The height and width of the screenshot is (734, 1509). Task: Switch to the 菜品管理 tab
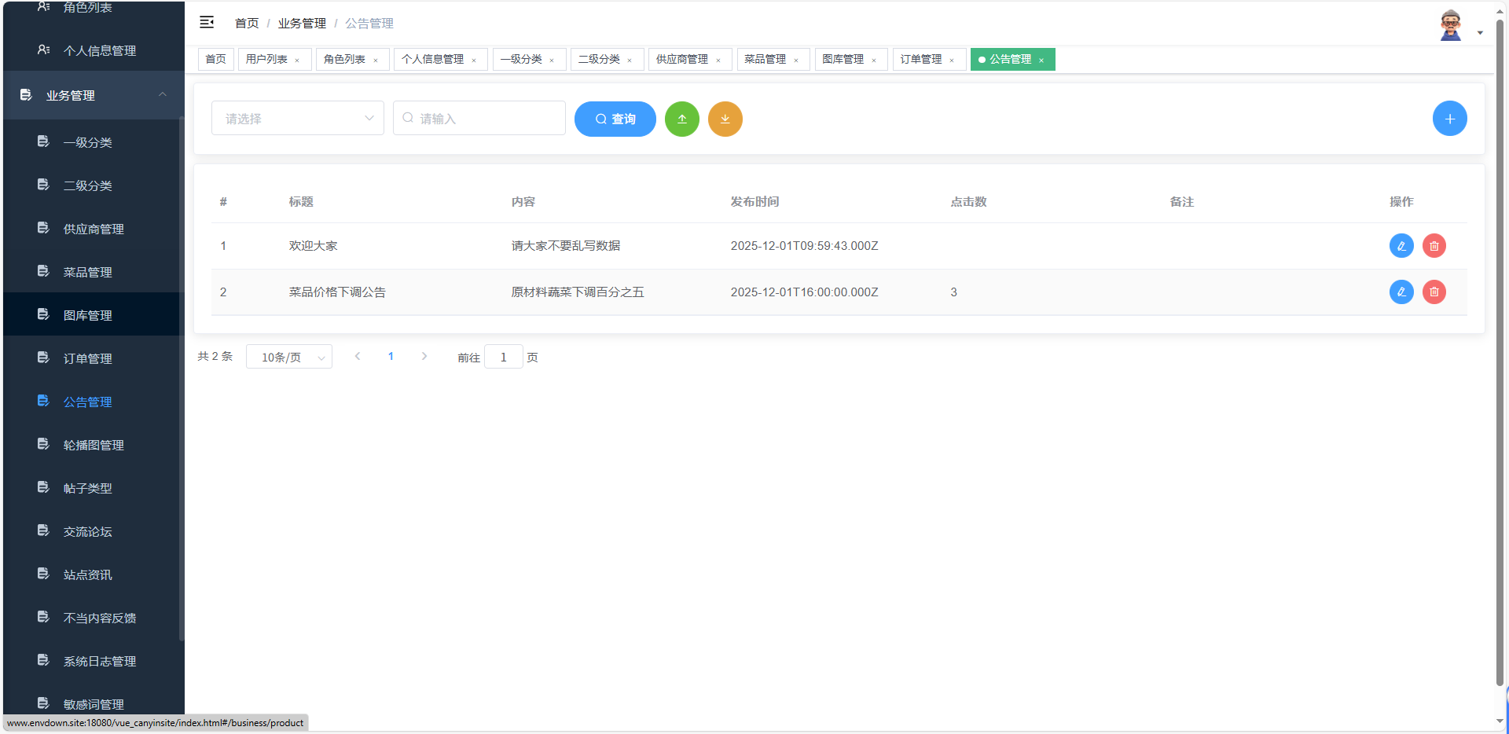coord(766,59)
